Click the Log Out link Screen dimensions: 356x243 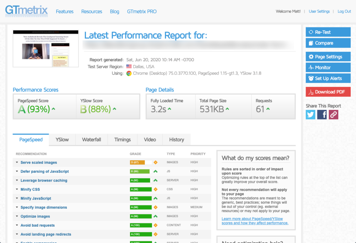pyautogui.click(x=344, y=11)
